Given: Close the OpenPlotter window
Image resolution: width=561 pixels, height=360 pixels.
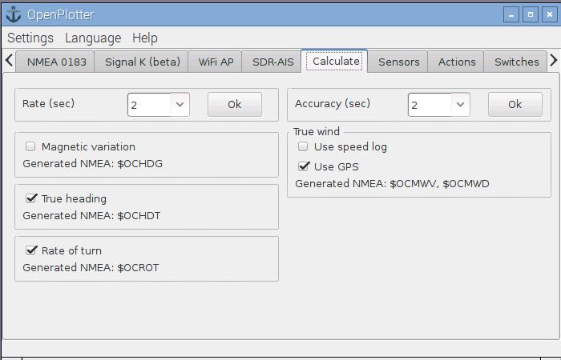Looking at the screenshot, I should click(549, 14).
